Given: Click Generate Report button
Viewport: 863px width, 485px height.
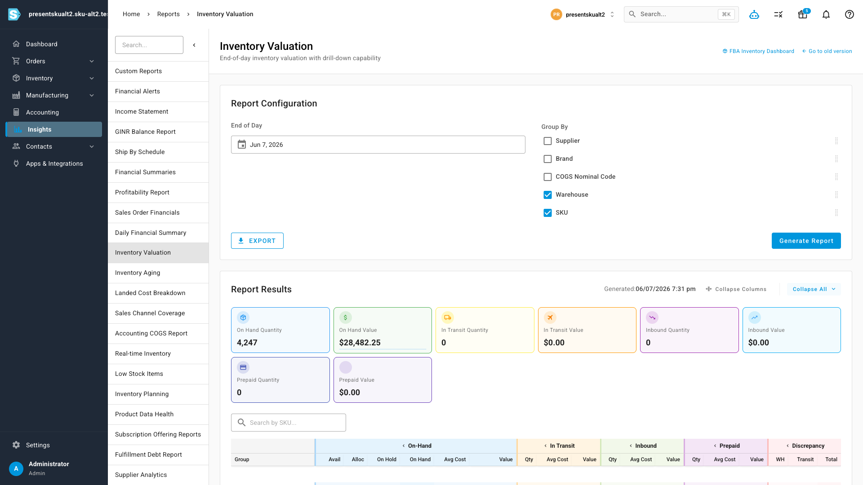Looking at the screenshot, I should coord(806,241).
